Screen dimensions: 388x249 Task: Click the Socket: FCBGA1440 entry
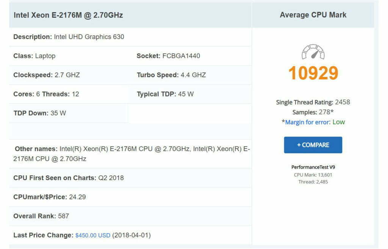click(168, 56)
